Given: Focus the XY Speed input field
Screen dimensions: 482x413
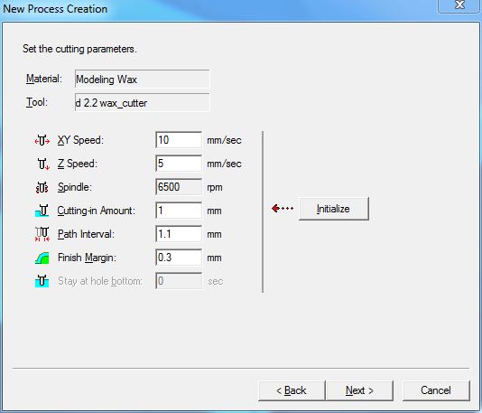Looking at the screenshot, I should (x=179, y=140).
